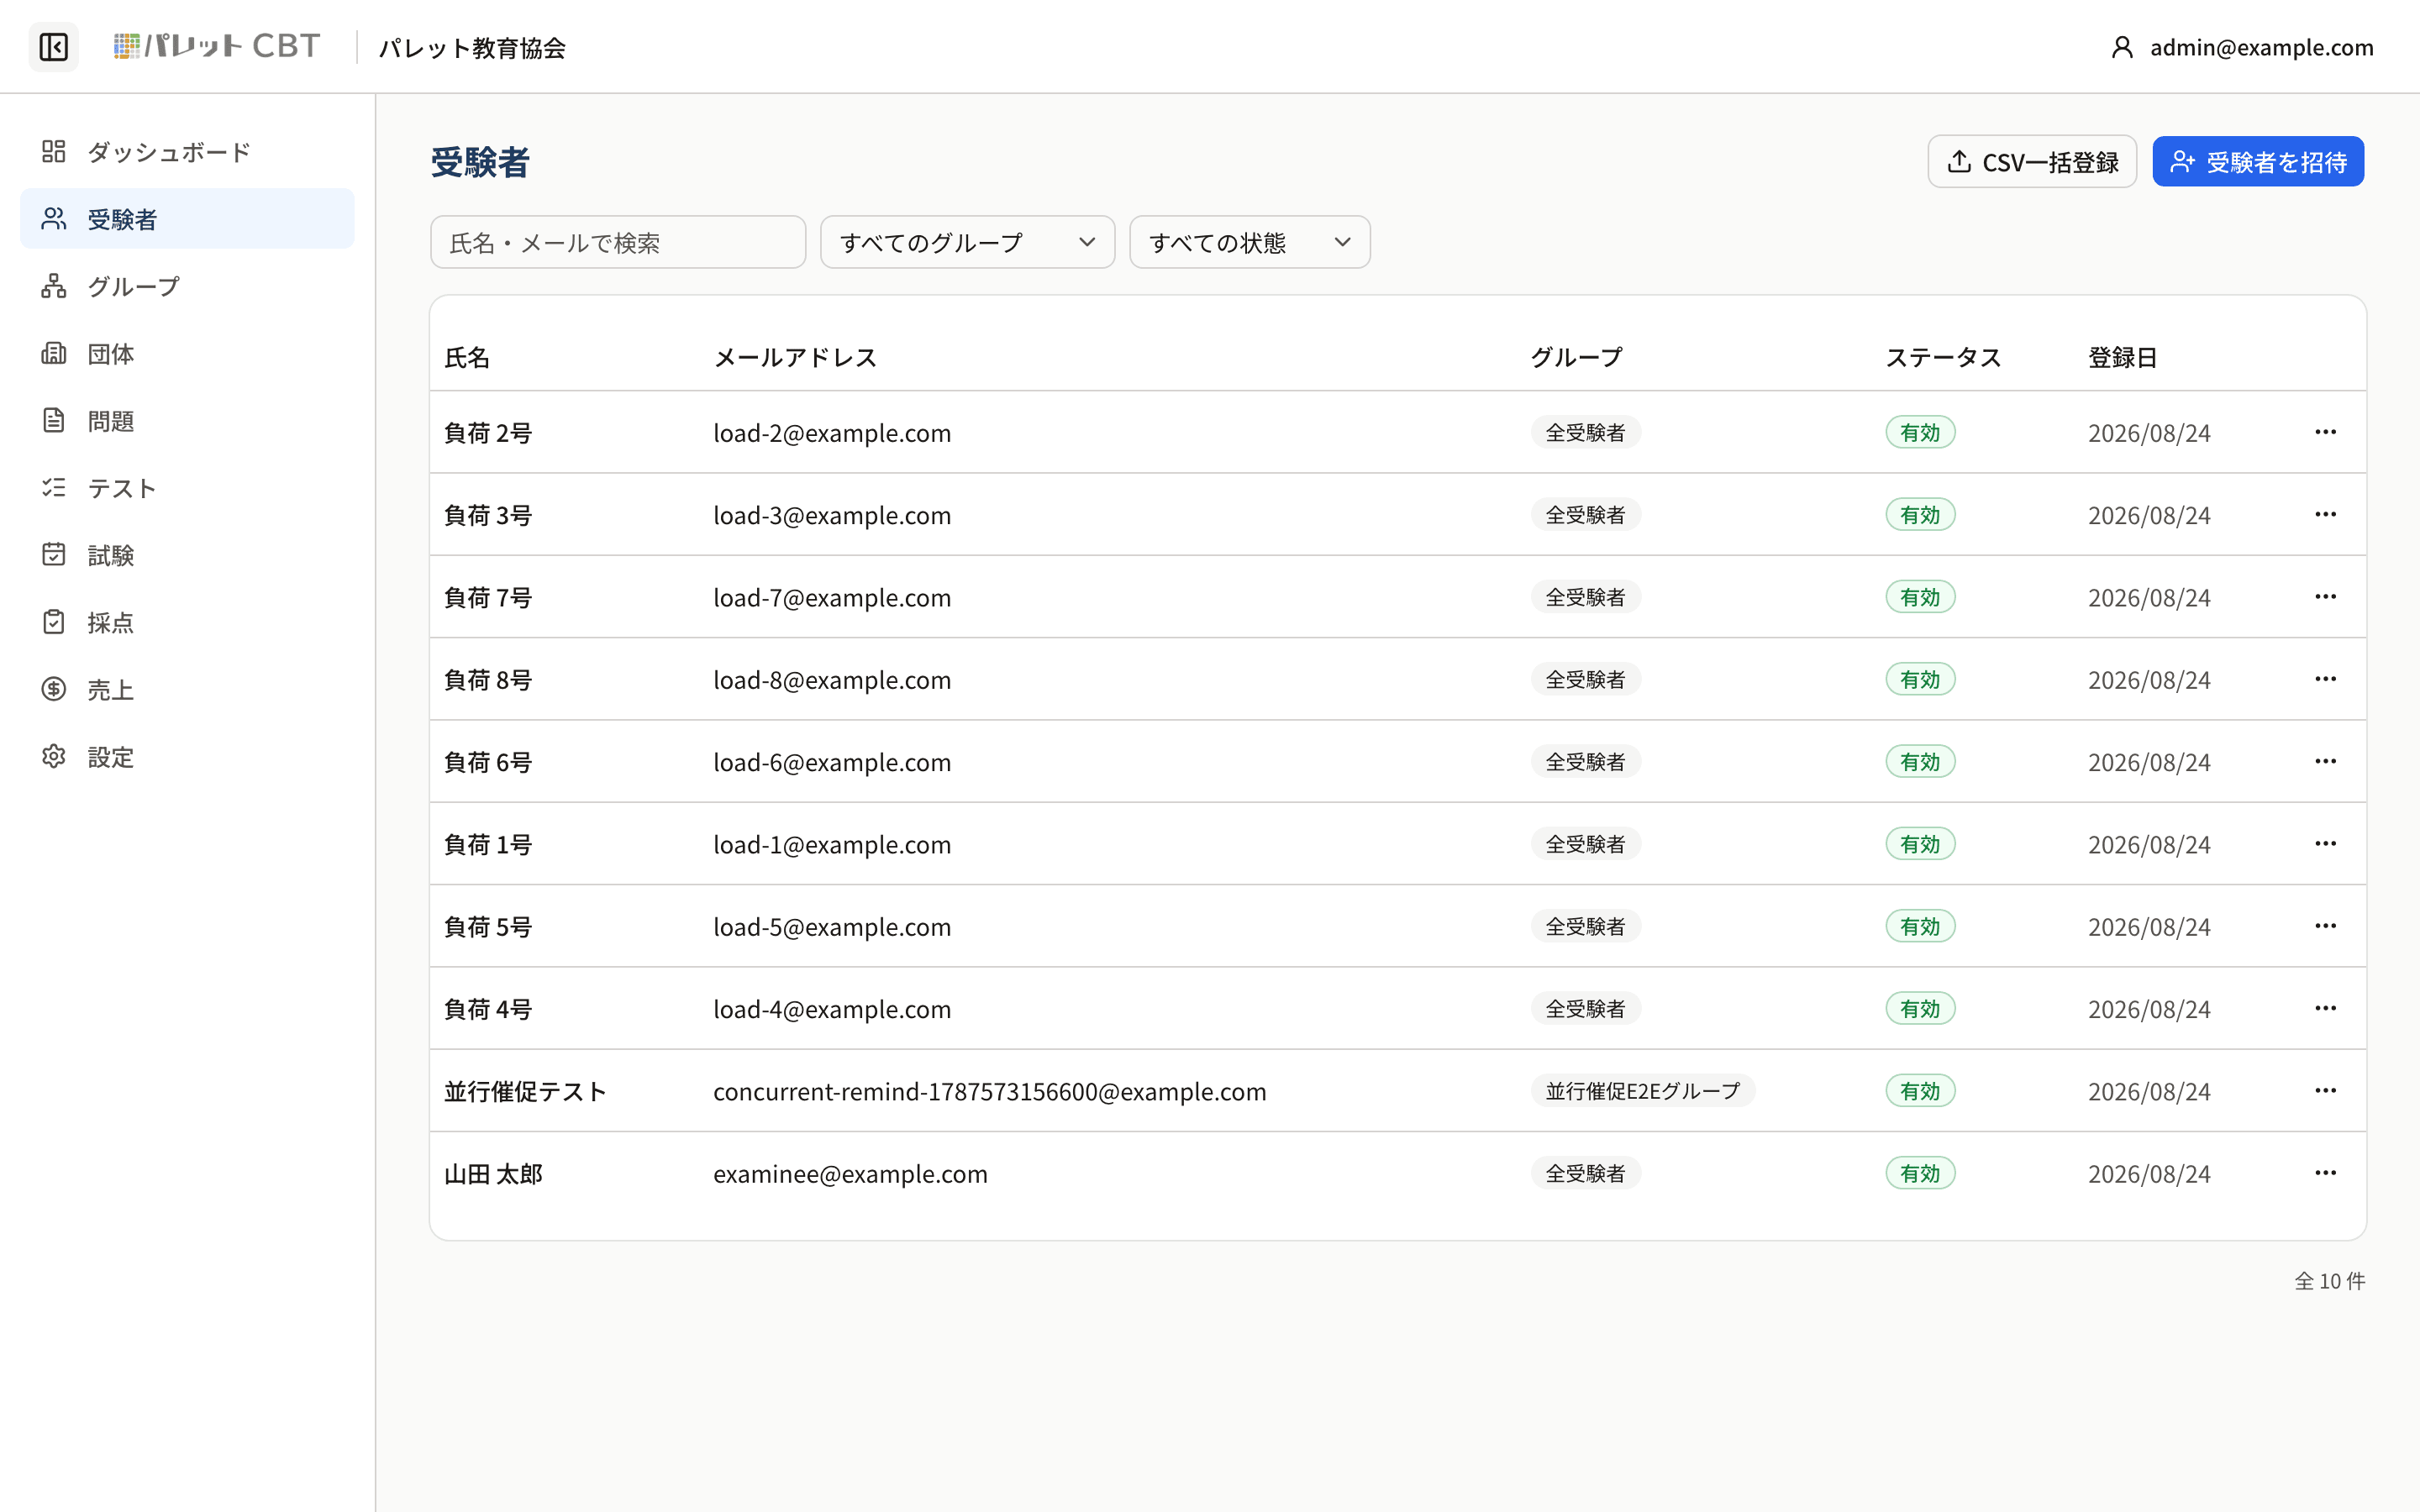
Task: Click the ステータス column header
Action: 1943,357
